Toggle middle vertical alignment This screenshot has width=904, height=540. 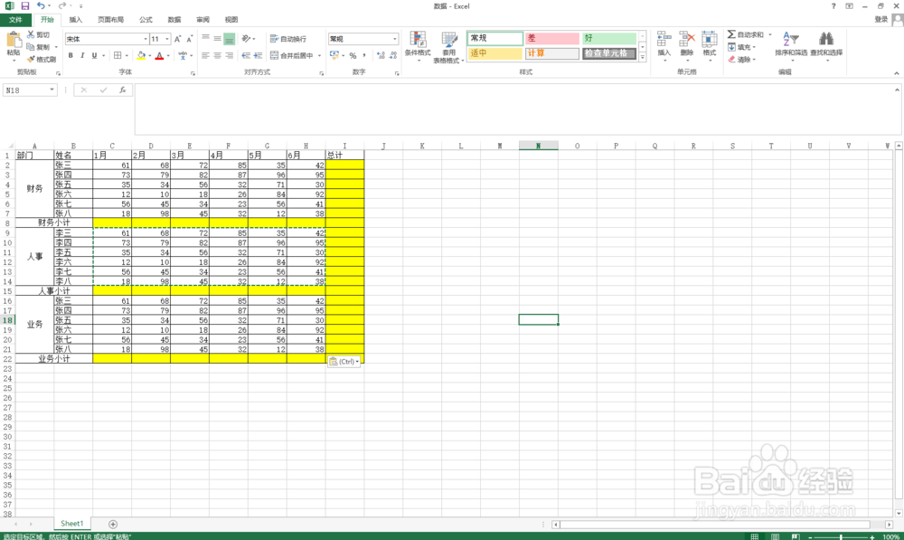tap(217, 39)
